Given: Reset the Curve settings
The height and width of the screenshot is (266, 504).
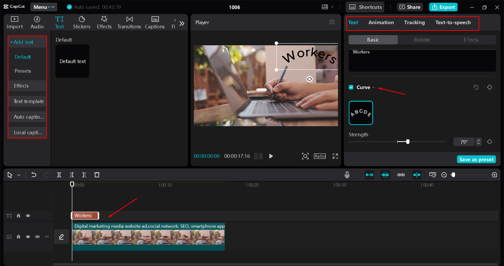Looking at the screenshot, I should coord(476,87).
